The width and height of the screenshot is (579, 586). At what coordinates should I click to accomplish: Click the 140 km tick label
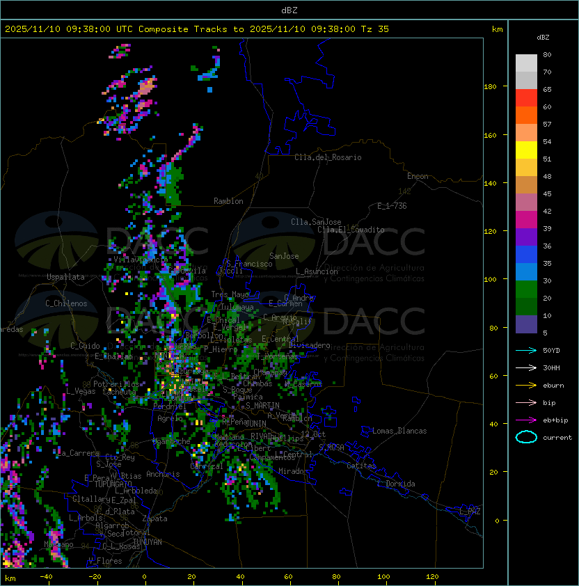490,184
